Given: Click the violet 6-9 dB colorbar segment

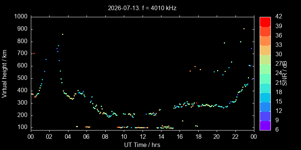Looking at the screenshot, I should click(265, 126).
